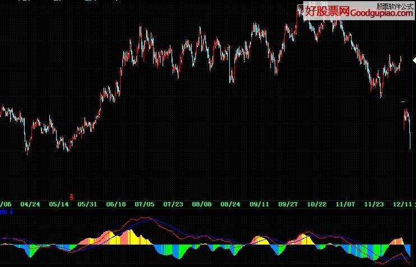Click the red S signal marker

(72, 197)
